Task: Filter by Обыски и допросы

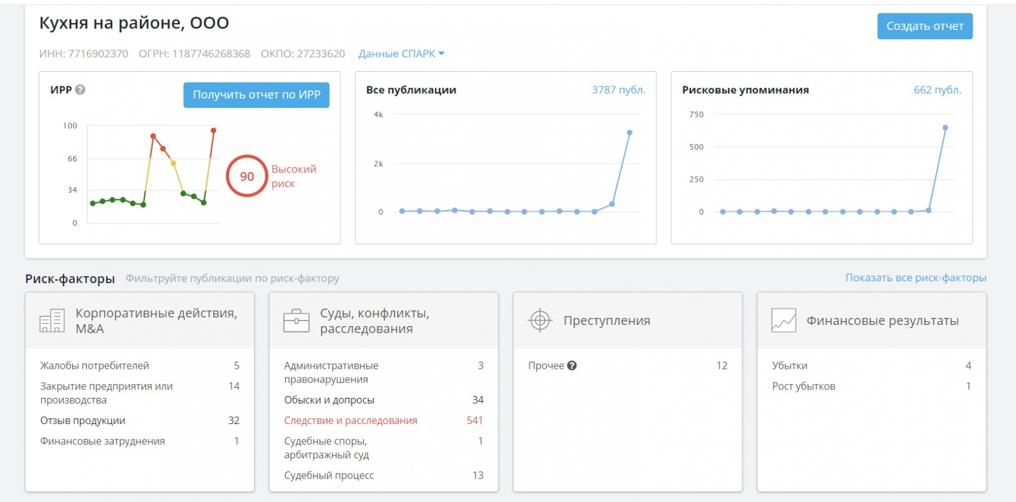Action: click(329, 400)
